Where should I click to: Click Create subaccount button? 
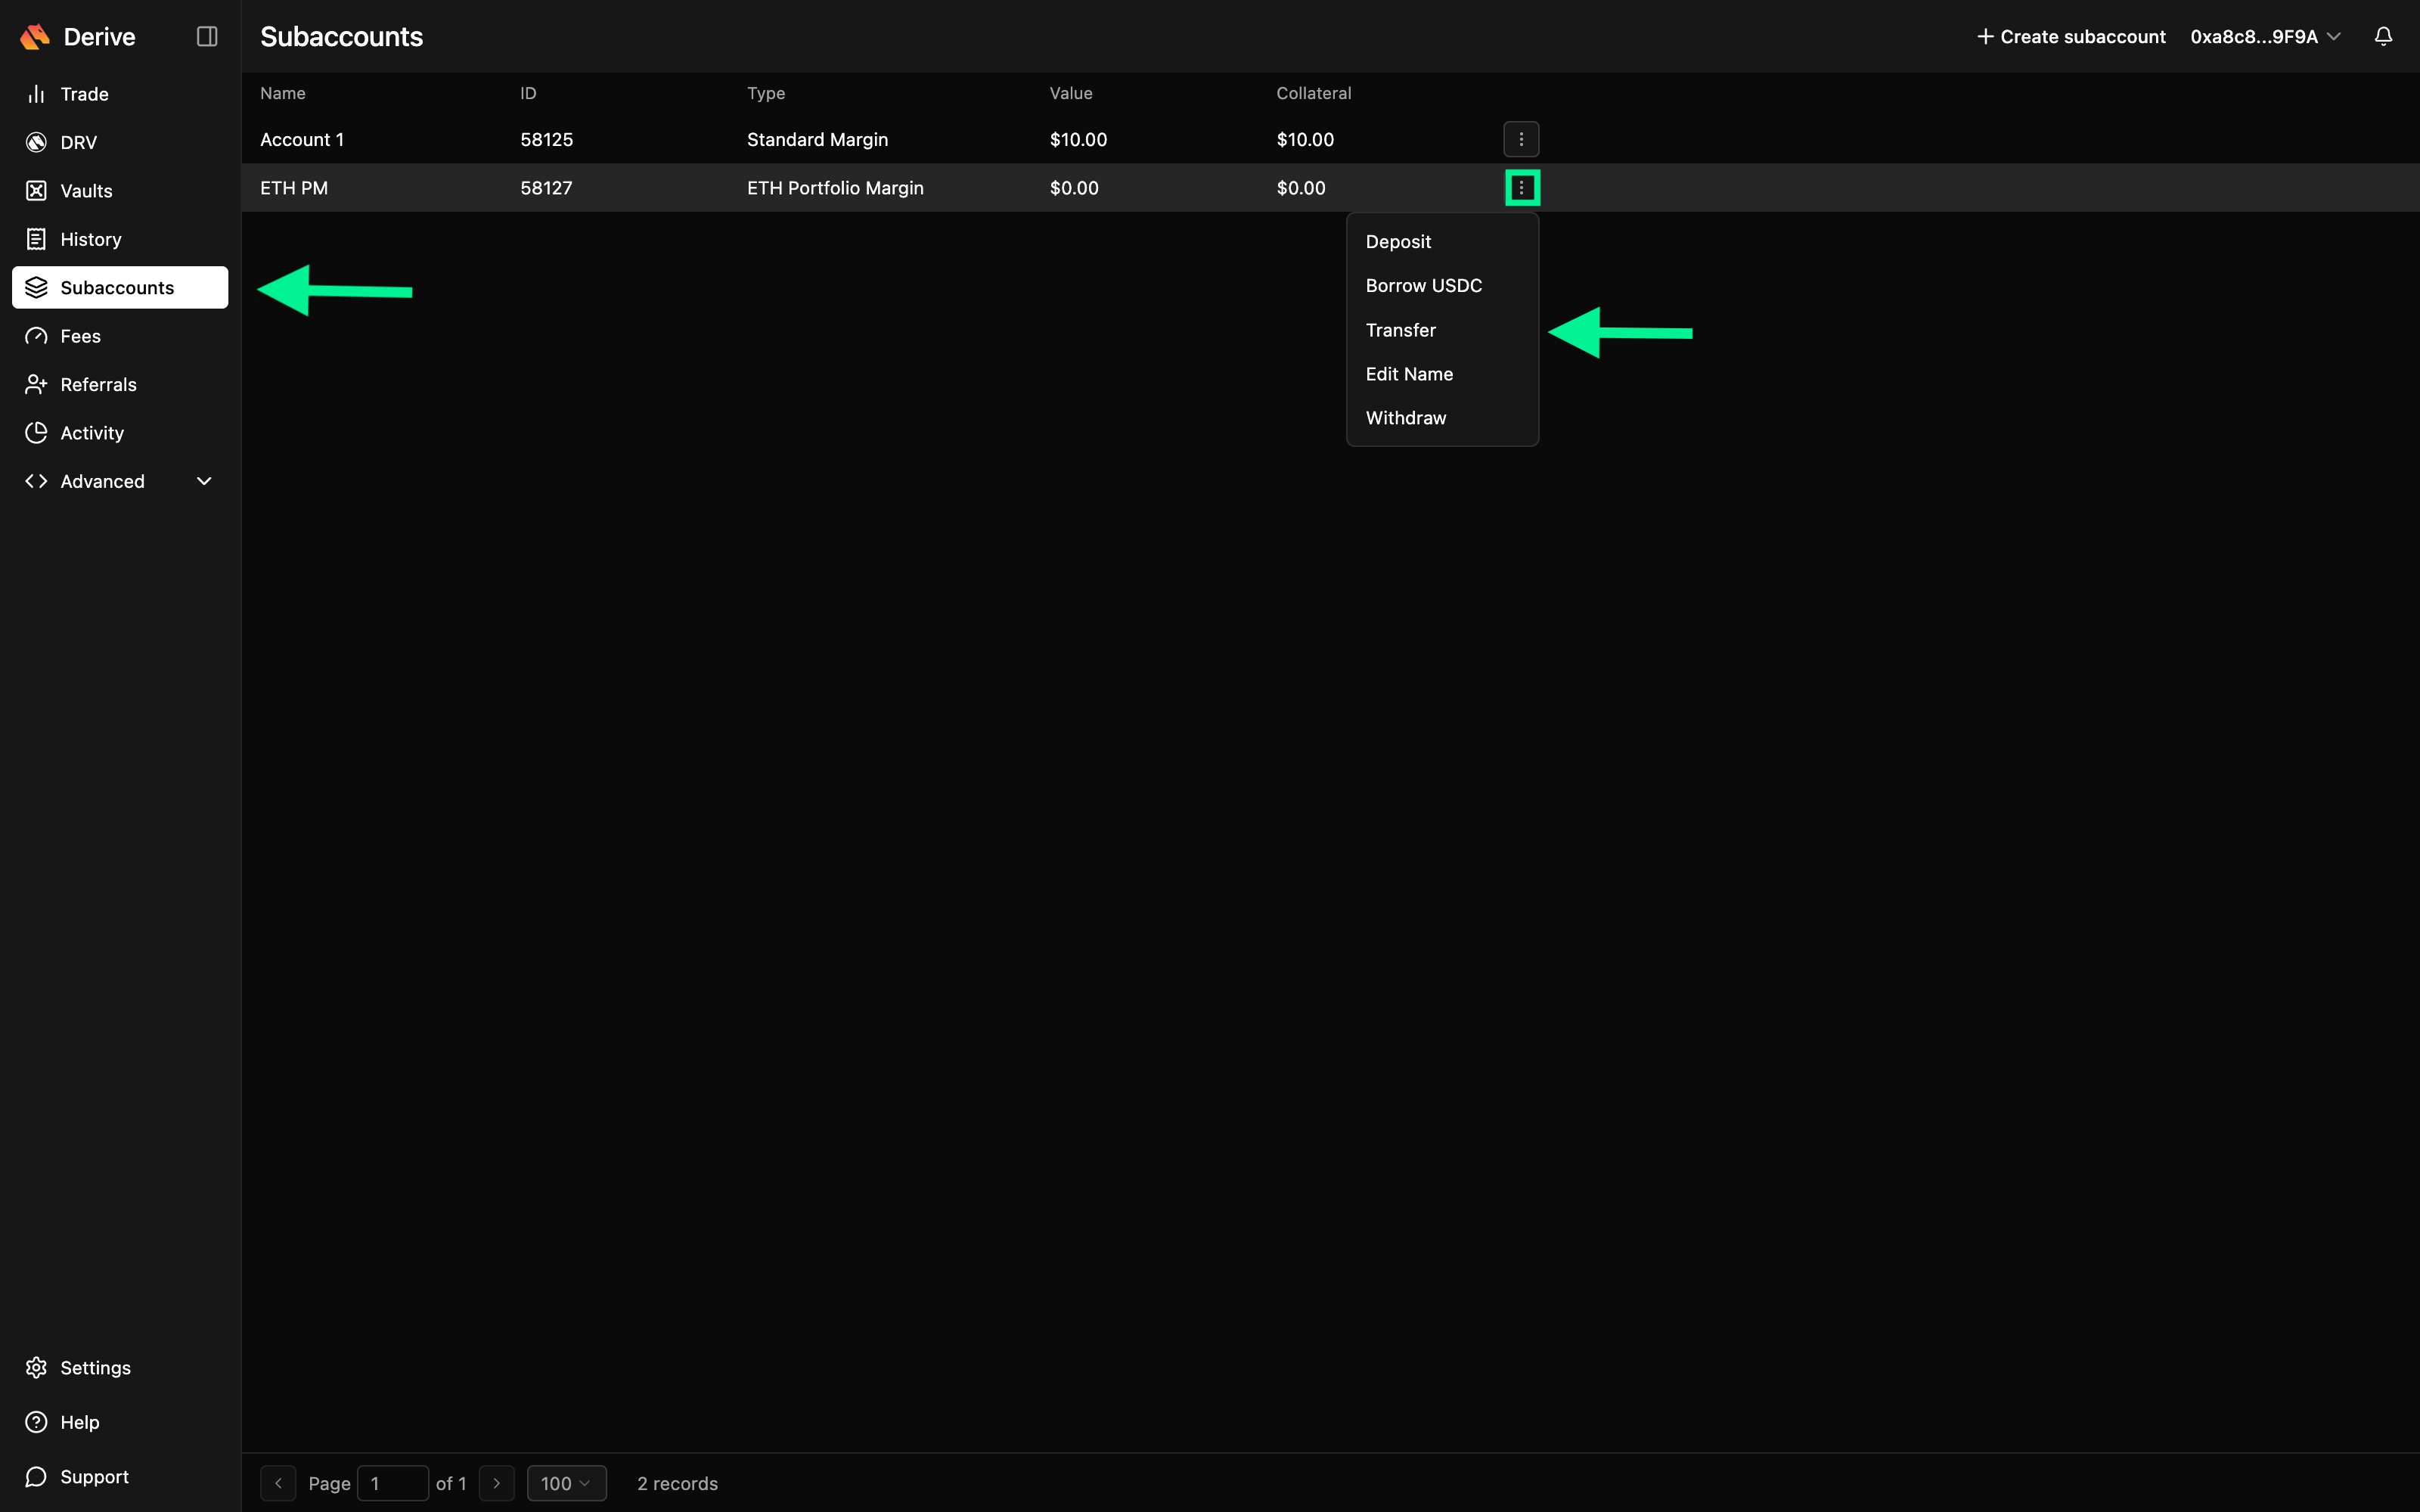(x=2071, y=37)
